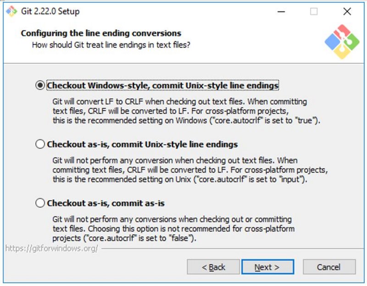367x286 pixels.
Task: Click the "How should Git treat line endings" subtitle
Action: click(x=111, y=45)
